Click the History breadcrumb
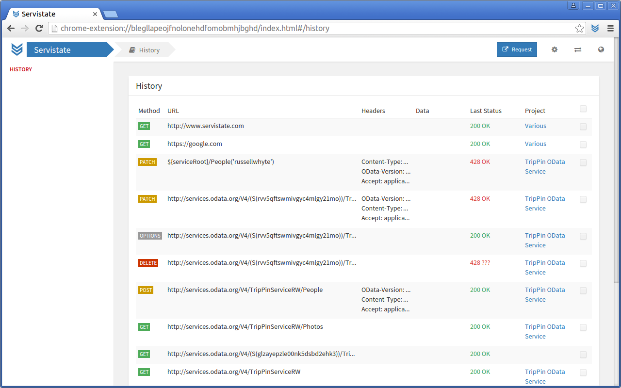 [x=145, y=50]
